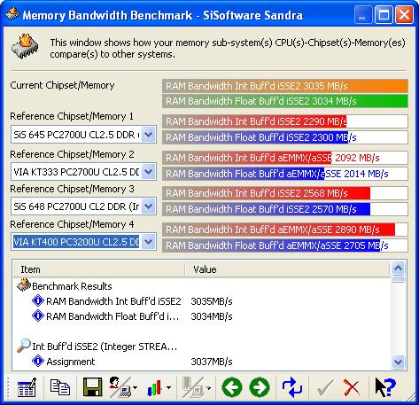
Task: Expand VIA KT333 PC2700U reference combo box
Action: [148, 172]
